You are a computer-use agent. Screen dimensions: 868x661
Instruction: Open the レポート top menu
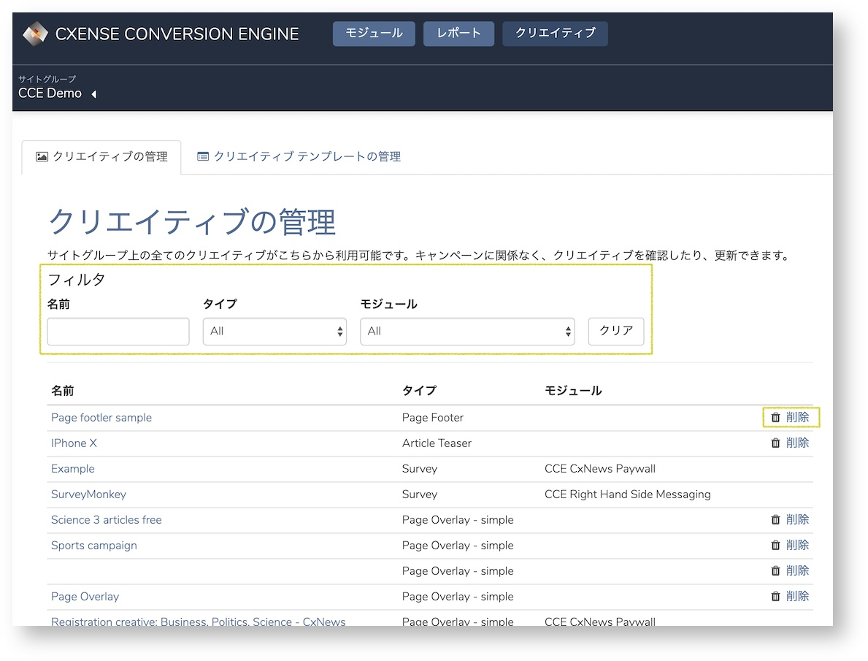(x=458, y=34)
